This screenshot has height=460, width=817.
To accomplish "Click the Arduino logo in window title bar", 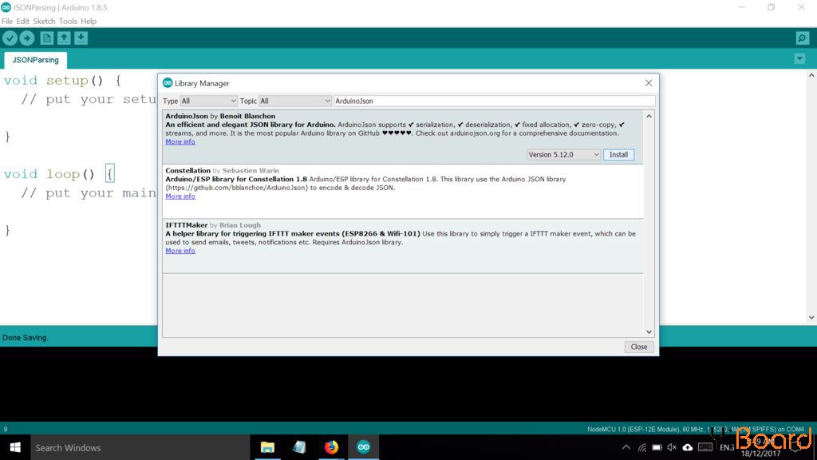I will [x=6, y=7].
